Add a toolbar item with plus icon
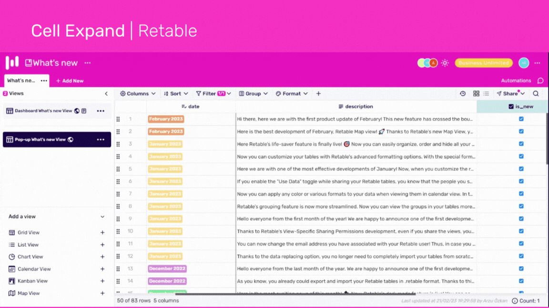Viewport: 549px width, 308px height. [x=319, y=94]
